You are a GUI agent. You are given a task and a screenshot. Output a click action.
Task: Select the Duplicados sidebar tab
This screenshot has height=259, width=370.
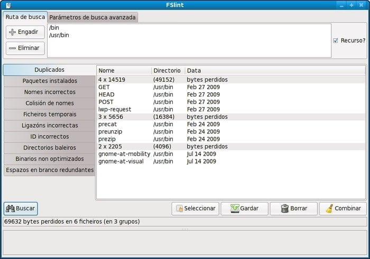(x=49, y=70)
